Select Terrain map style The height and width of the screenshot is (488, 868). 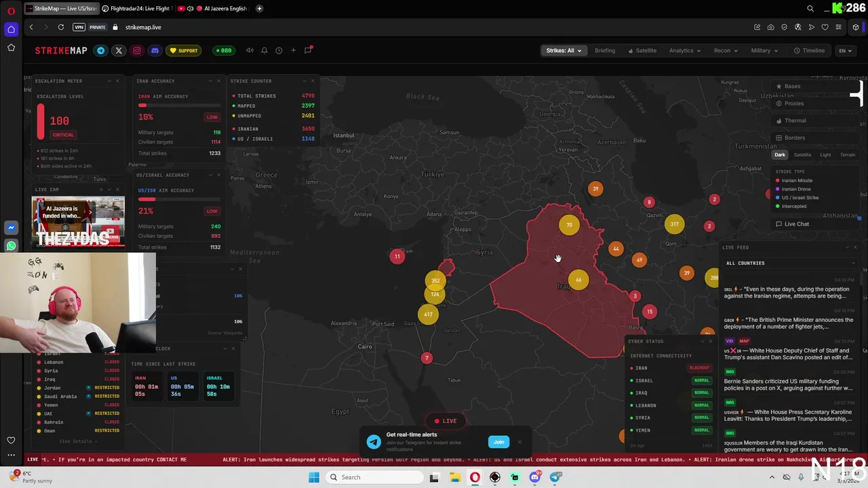click(x=848, y=155)
